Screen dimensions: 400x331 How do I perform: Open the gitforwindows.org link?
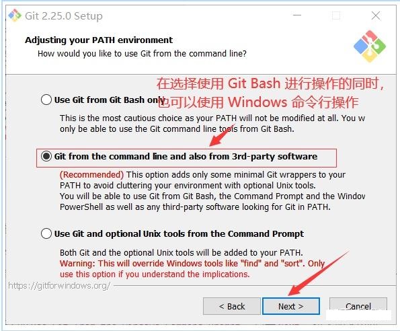click(59, 285)
